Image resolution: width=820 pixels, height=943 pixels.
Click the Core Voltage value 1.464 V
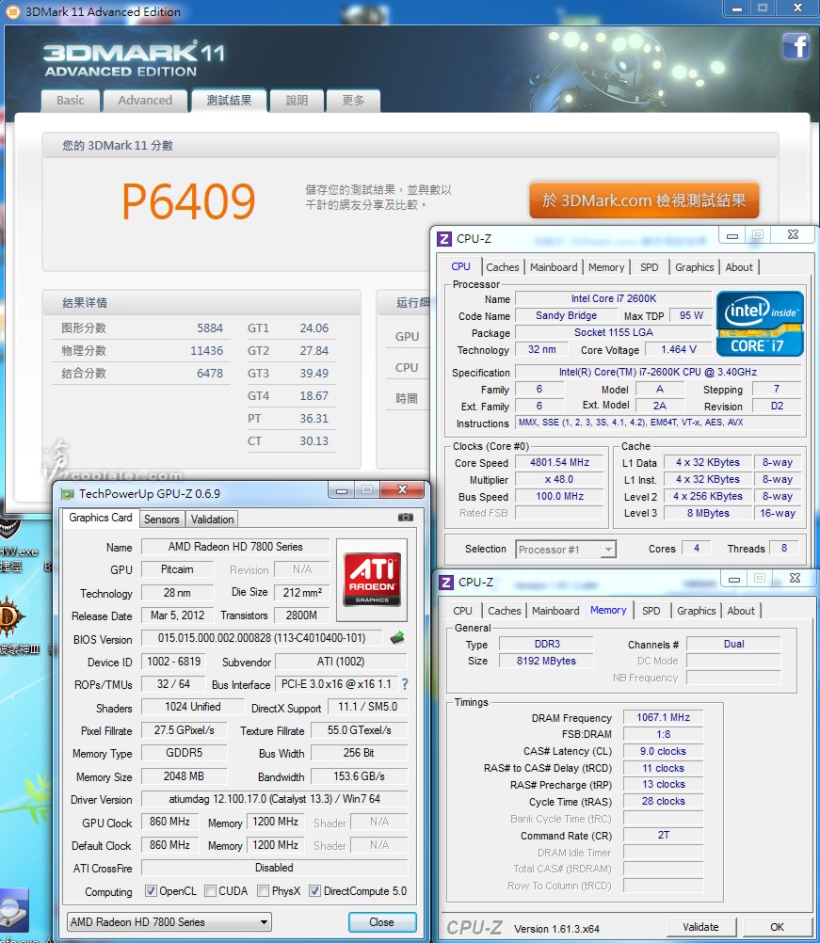pos(678,349)
